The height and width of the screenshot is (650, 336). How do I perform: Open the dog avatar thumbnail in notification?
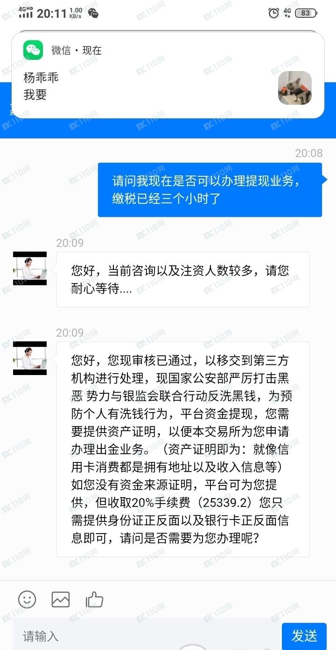[295, 88]
